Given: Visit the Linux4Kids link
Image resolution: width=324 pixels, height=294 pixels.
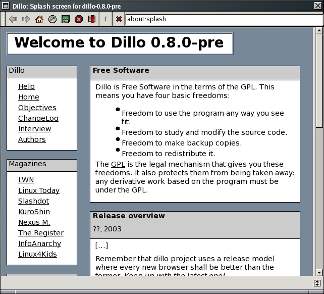Looking at the screenshot, I should 37,254.
